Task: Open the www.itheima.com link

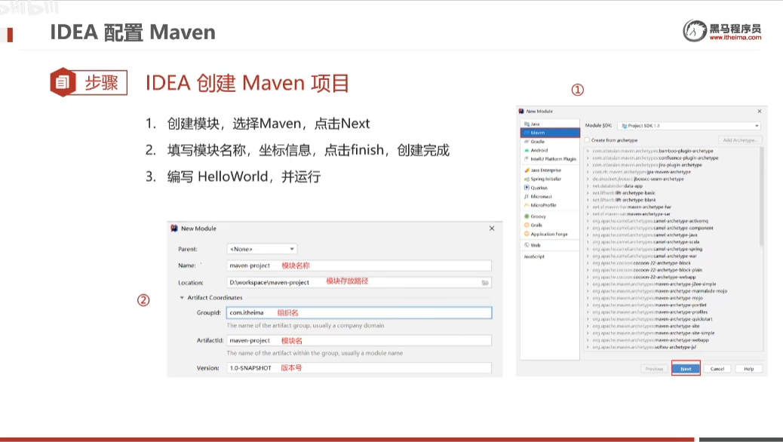Action: tap(735, 38)
